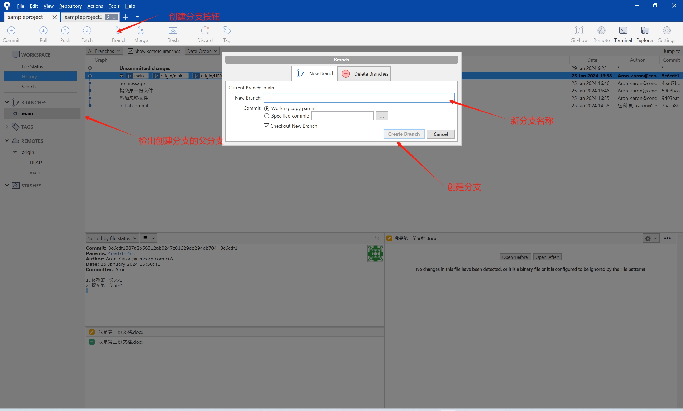Select File Status in the workspace sidebar
This screenshot has height=411, width=683.
[x=32, y=66]
